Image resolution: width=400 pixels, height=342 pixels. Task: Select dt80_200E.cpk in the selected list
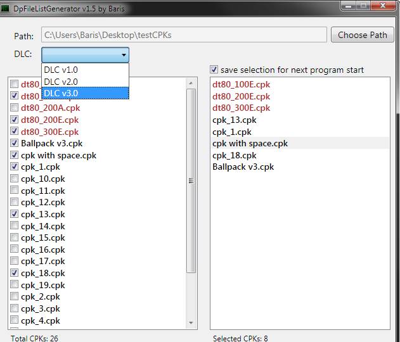click(300, 96)
